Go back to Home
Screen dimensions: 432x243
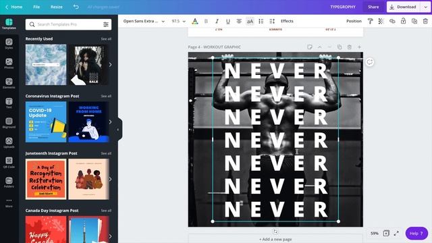(x=13, y=7)
